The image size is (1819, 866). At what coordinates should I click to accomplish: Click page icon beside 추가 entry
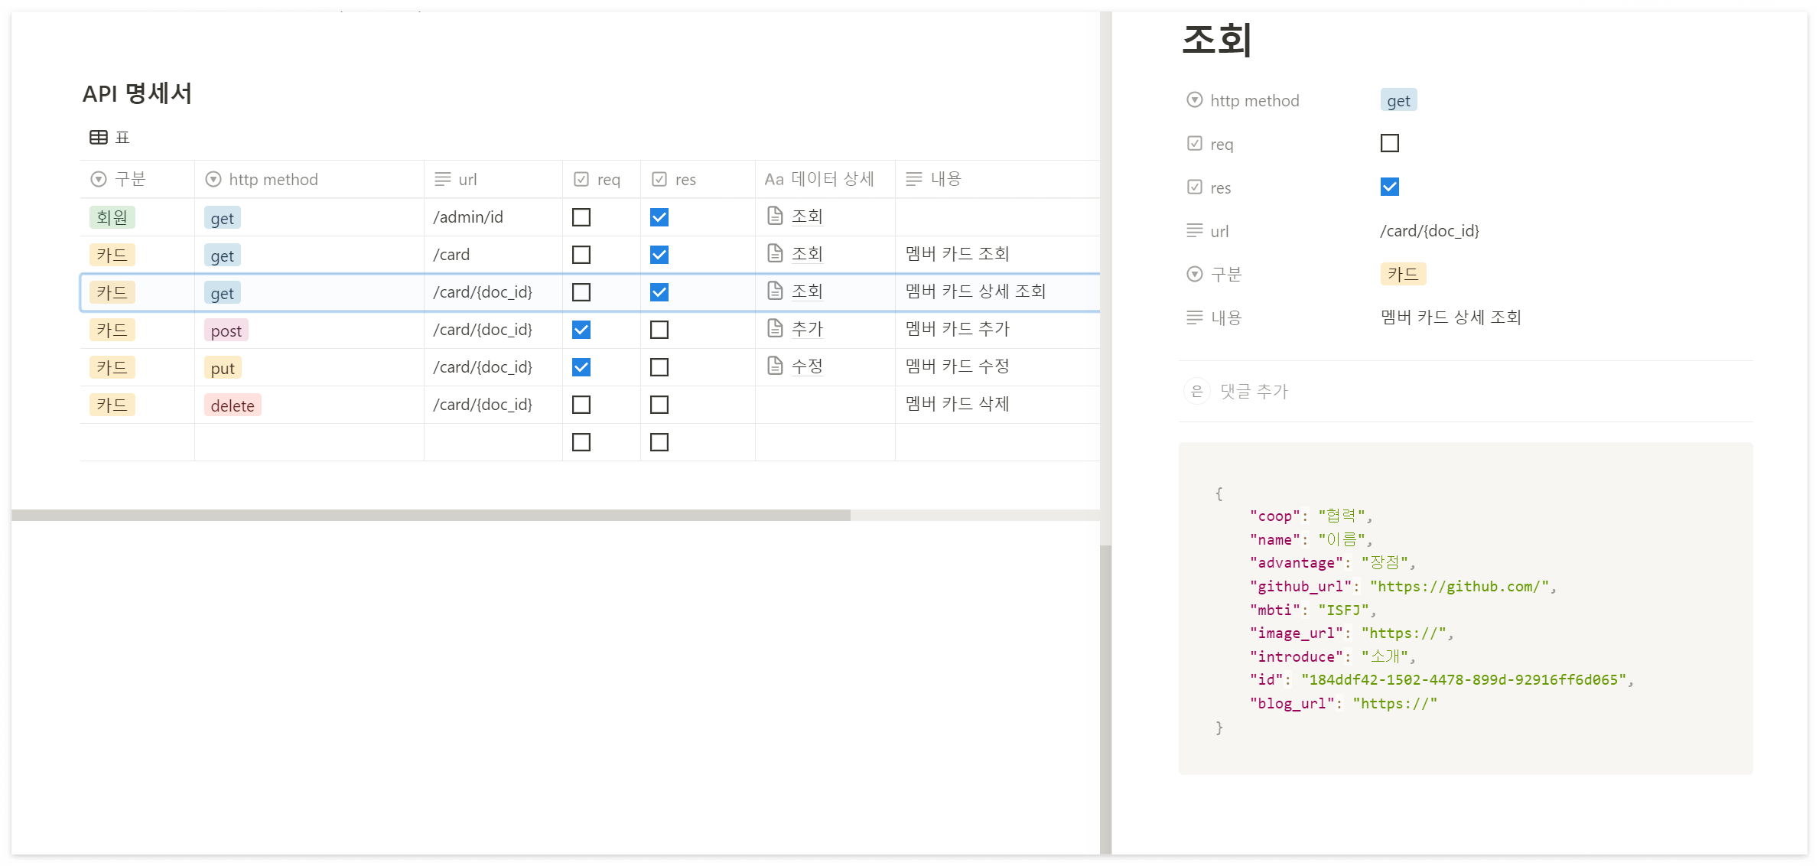(x=775, y=329)
